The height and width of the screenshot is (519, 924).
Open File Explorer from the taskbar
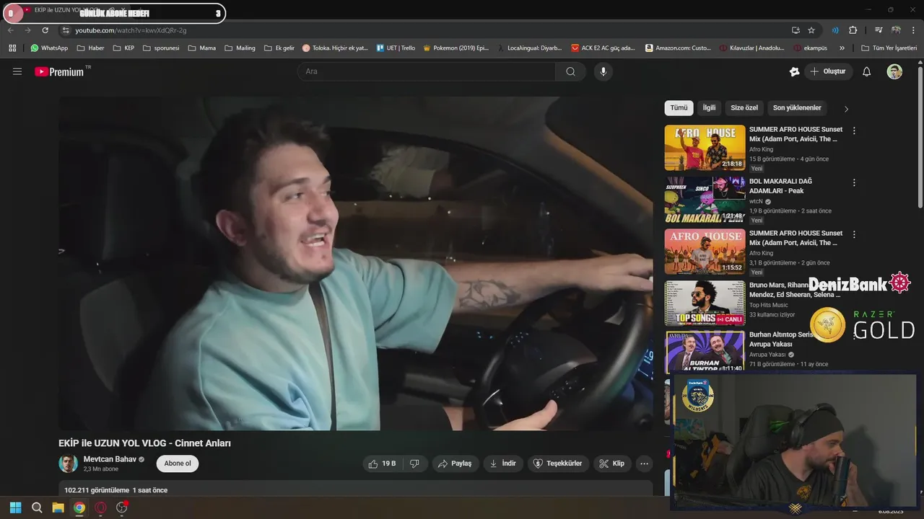58,507
